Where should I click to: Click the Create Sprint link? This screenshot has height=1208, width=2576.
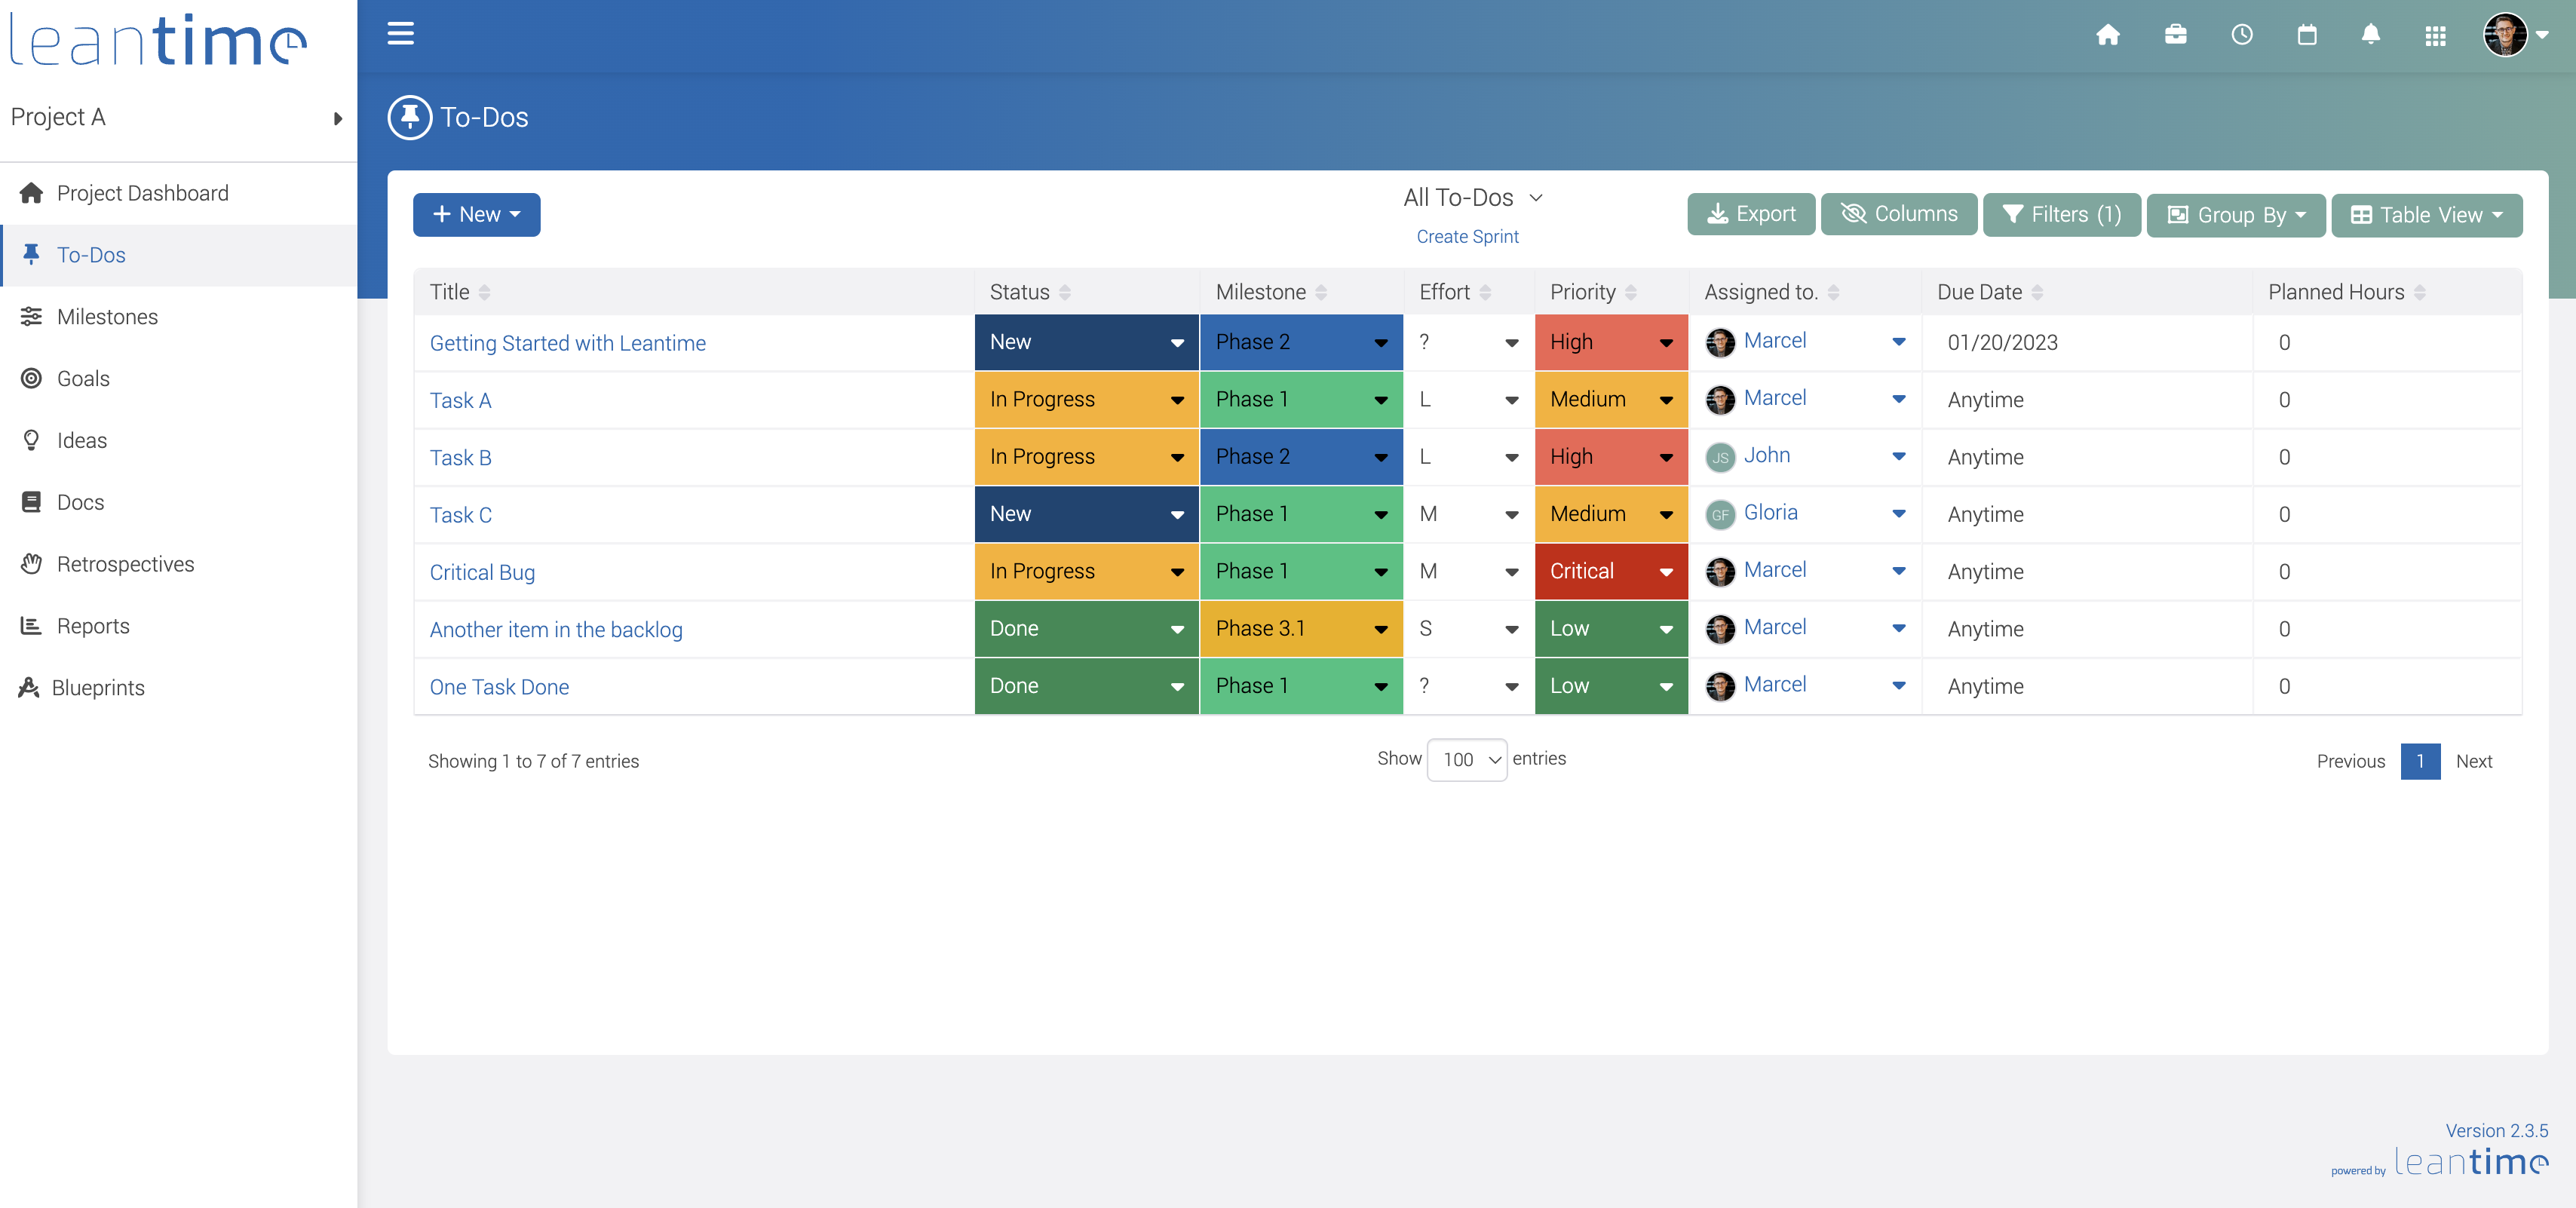point(1467,237)
